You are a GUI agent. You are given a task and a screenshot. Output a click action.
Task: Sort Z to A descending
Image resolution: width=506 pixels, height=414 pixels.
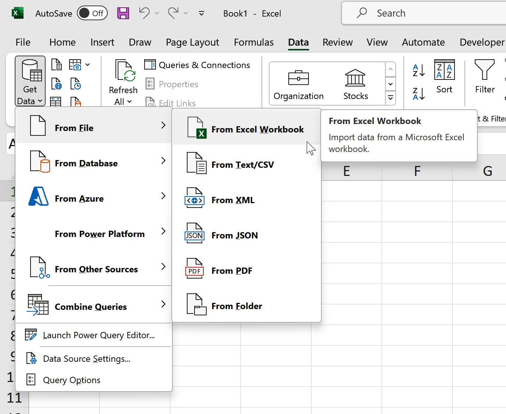point(418,93)
